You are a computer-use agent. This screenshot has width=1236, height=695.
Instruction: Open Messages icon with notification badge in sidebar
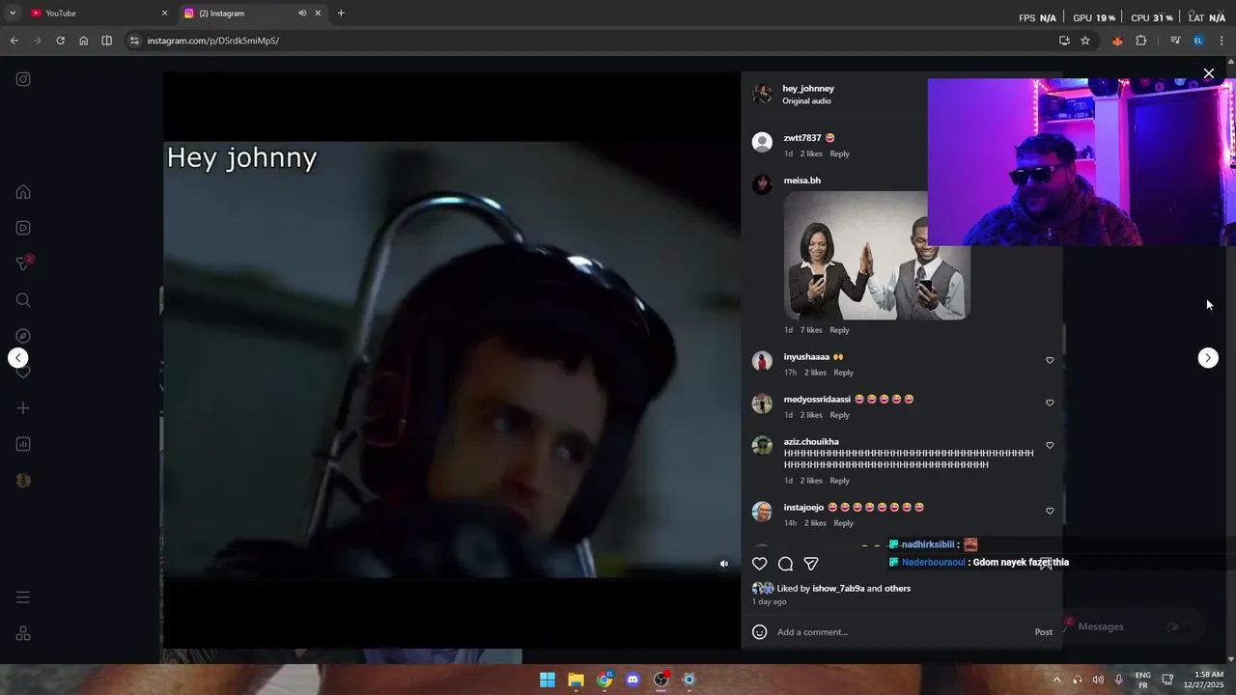[23, 264]
